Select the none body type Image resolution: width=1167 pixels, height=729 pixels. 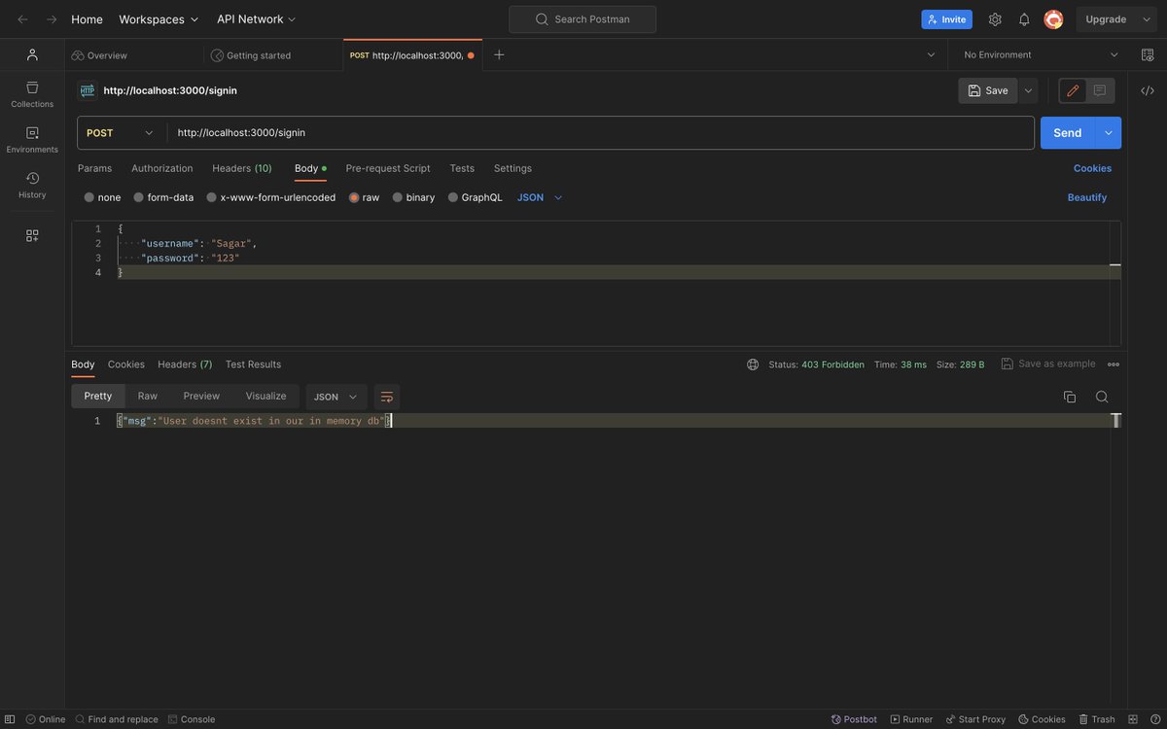pyautogui.click(x=102, y=197)
